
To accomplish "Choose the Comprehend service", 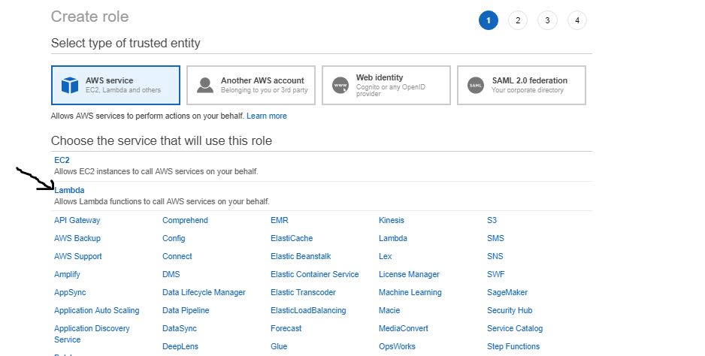I will tap(185, 220).
